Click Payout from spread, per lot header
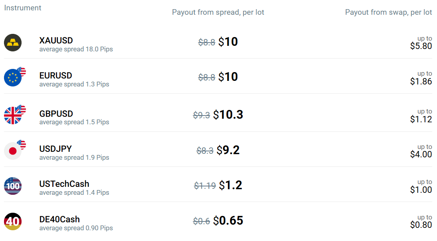The image size is (437, 241). pyautogui.click(x=218, y=12)
